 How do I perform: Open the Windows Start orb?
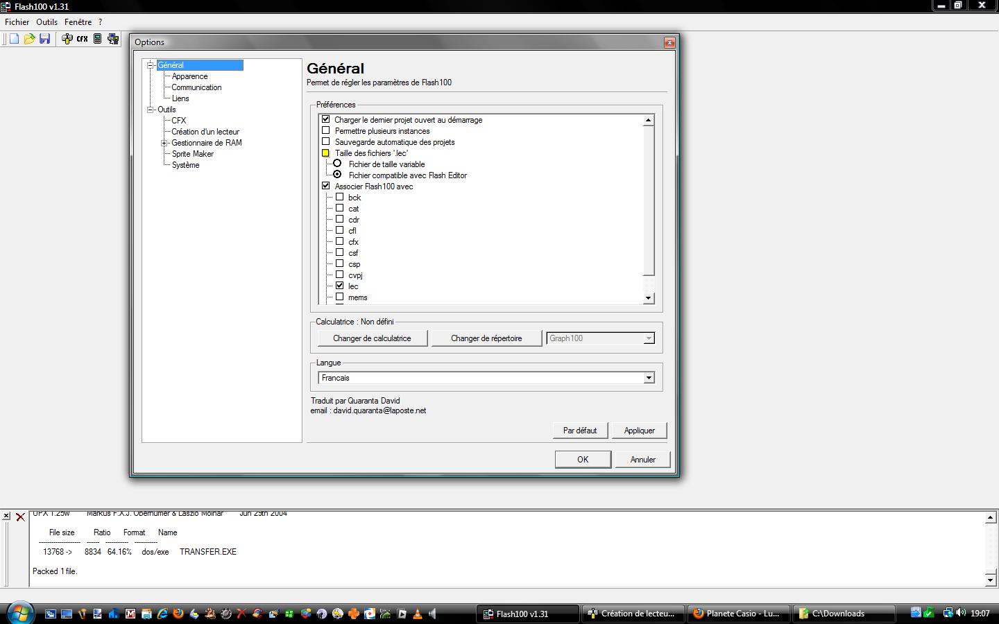(21, 613)
